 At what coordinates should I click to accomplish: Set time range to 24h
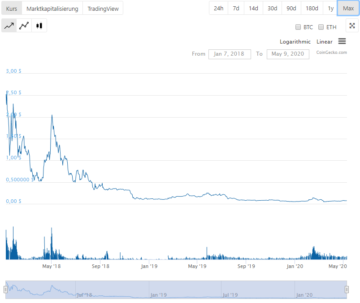[218, 8]
